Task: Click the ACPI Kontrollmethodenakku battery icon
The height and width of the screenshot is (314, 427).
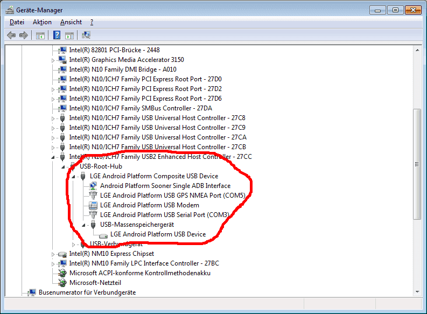Action: [x=62, y=273]
